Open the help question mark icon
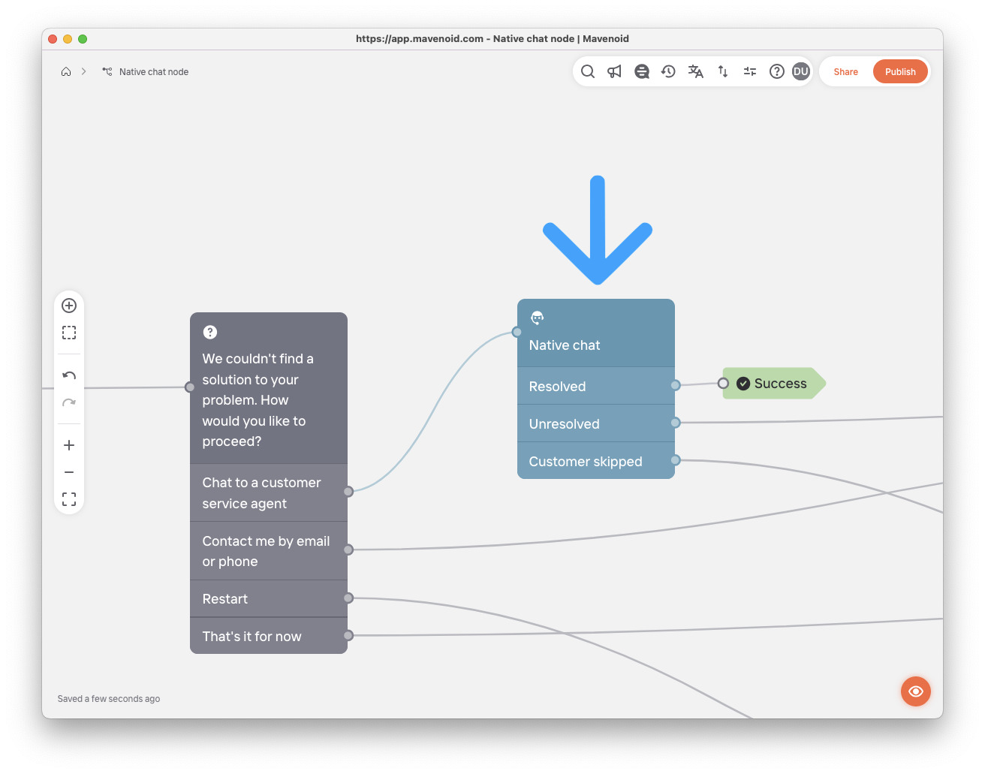Viewport: 985px width, 774px height. coord(777,71)
